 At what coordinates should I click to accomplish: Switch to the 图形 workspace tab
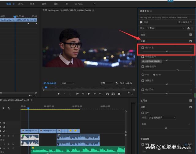56,4
